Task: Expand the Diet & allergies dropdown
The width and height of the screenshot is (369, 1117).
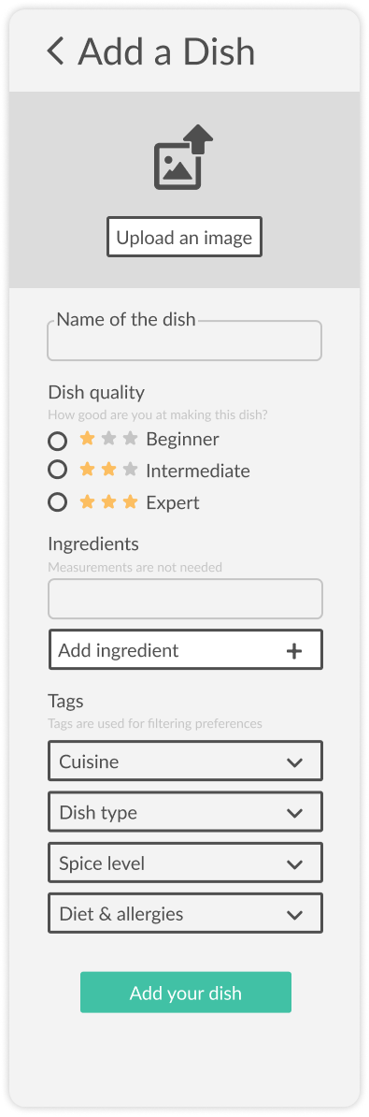Action: pyautogui.click(x=185, y=913)
